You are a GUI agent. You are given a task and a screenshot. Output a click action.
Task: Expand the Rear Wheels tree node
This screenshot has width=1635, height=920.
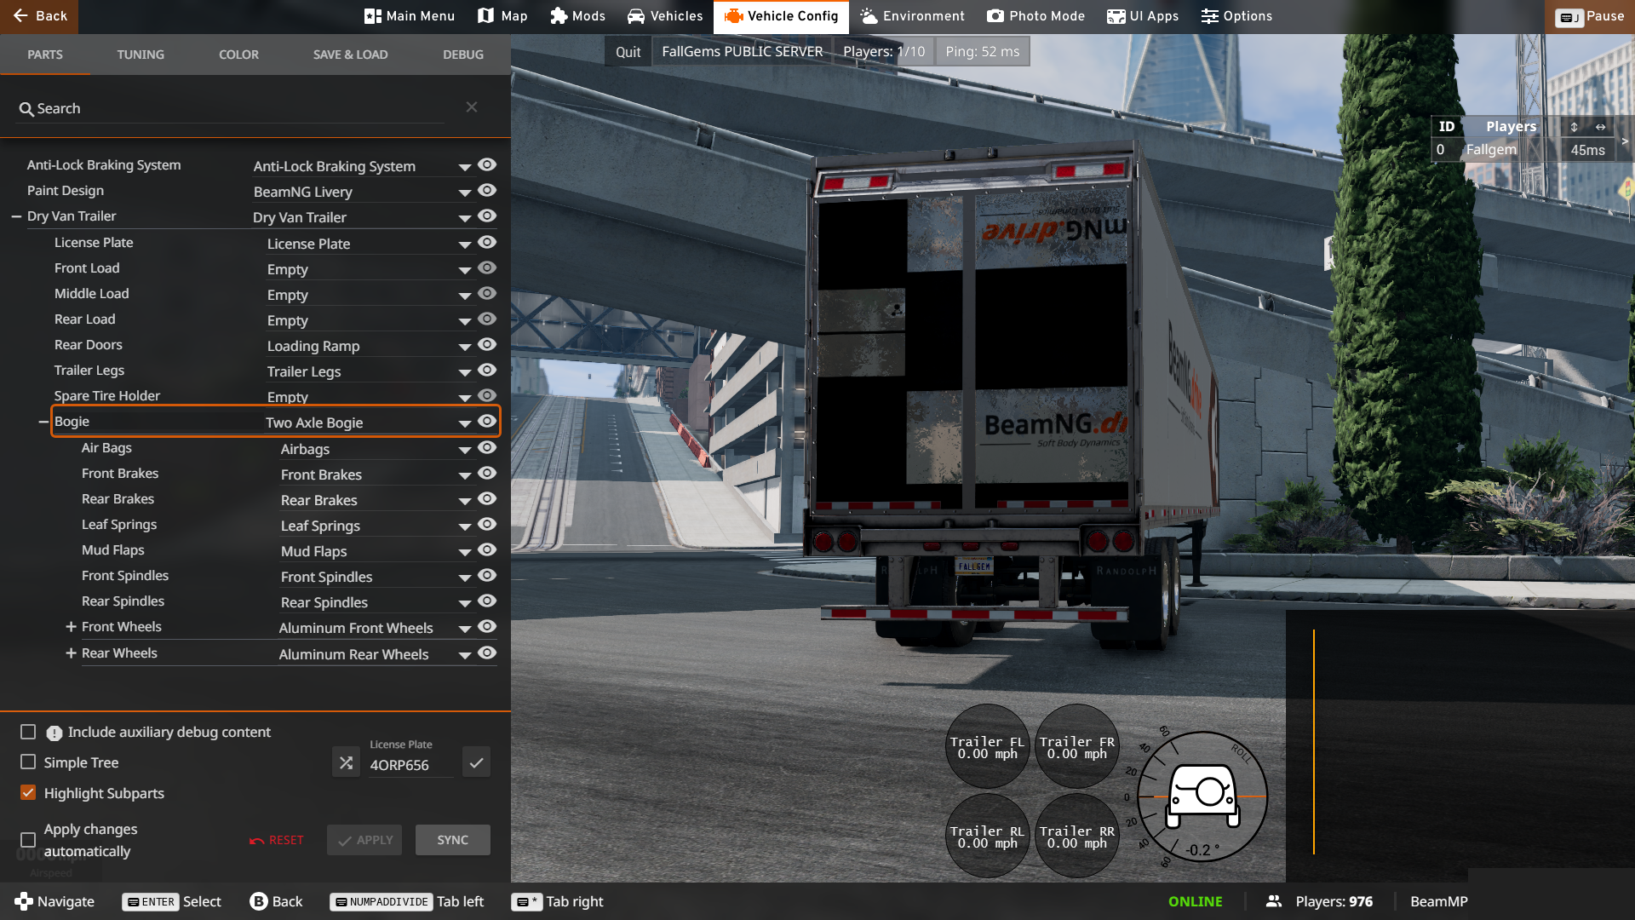71,653
